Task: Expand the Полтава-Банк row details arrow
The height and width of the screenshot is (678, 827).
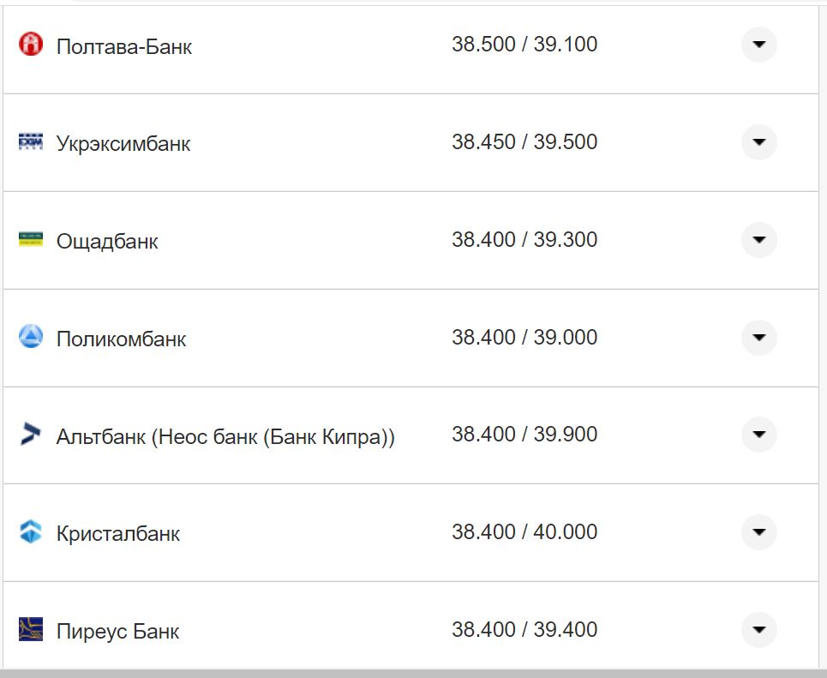Action: 758,45
